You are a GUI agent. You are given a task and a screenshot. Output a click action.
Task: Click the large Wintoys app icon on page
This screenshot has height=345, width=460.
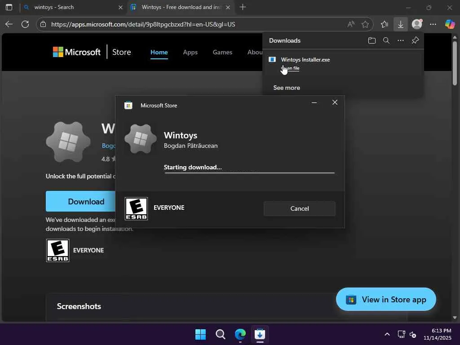tap(68, 142)
